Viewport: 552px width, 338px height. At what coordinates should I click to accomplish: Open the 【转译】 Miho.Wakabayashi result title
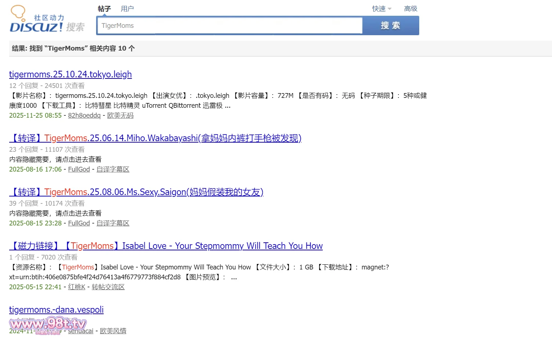(x=155, y=138)
